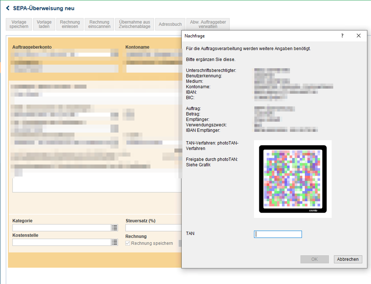Toggle the Rechnung speichern checkbox
This screenshot has height=284, width=371.
[x=128, y=243]
